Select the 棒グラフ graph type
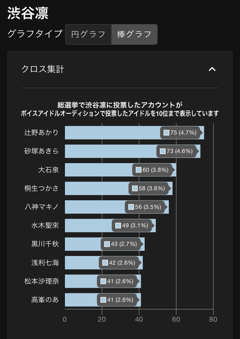240x339 pixels. coord(134,35)
